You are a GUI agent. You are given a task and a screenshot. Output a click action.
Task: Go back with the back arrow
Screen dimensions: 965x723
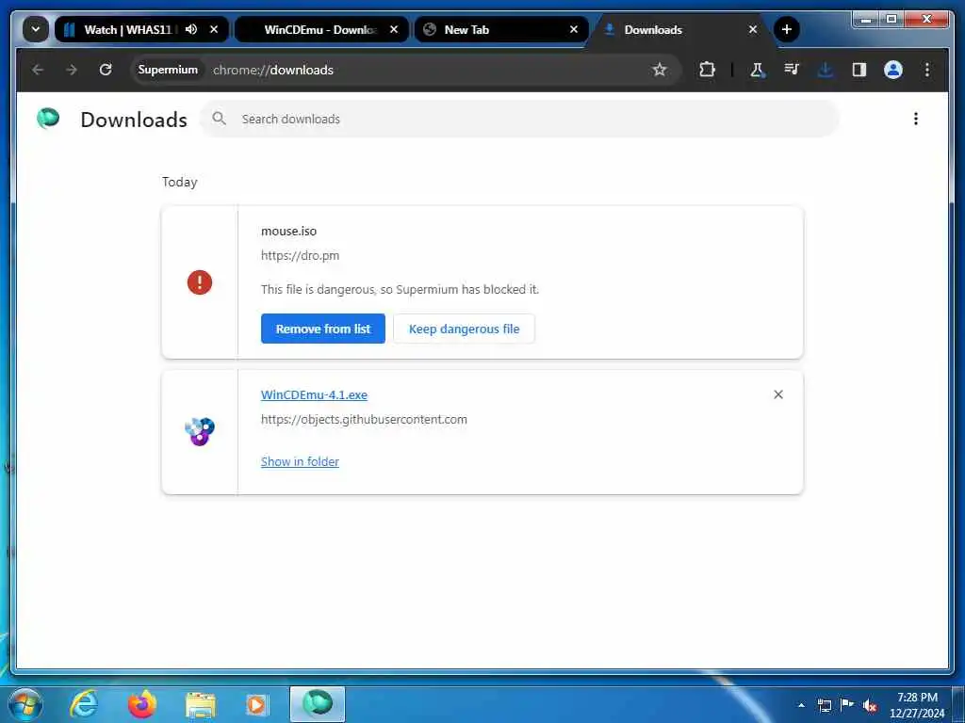click(38, 70)
